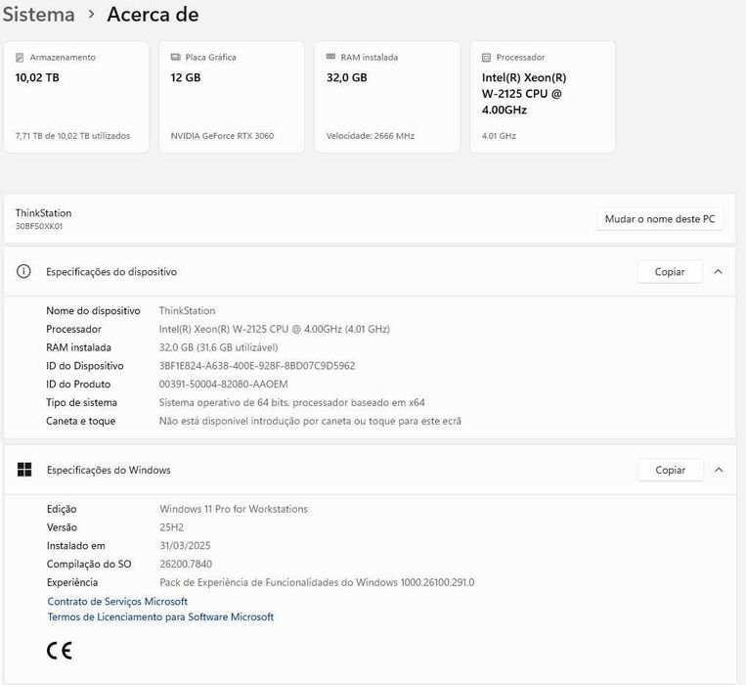
Task: Go back to Sistema in the breadcrumb
Action: (38, 15)
